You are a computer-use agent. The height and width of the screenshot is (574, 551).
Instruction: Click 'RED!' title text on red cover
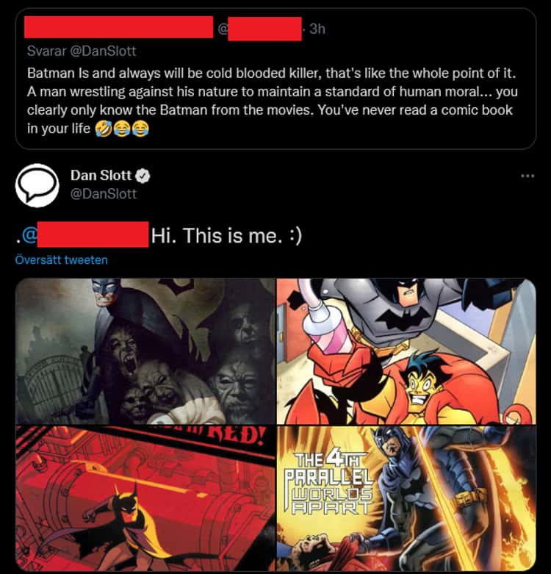click(237, 436)
